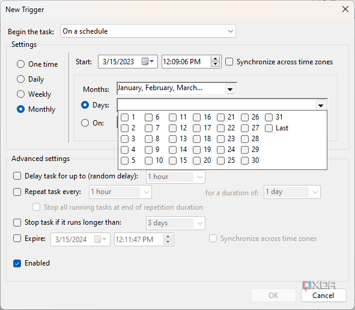Select the Daily radio button
This screenshot has height=310, width=355.
(20, 79)
